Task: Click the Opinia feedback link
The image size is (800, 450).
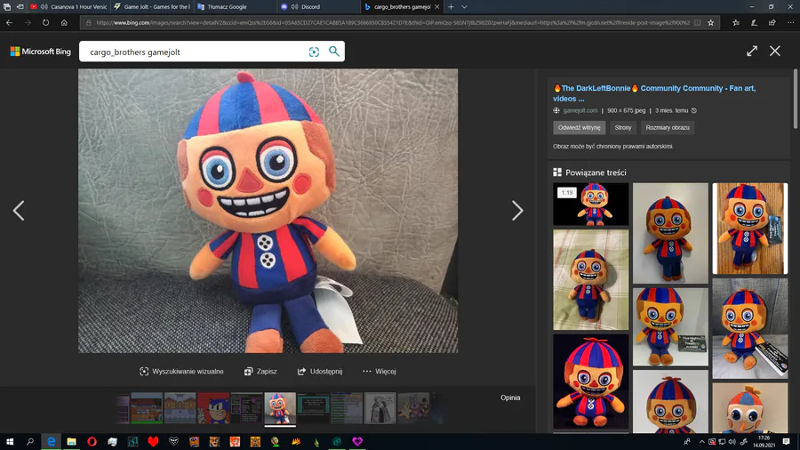Action: pyautogui.click(x=510, y=398)
